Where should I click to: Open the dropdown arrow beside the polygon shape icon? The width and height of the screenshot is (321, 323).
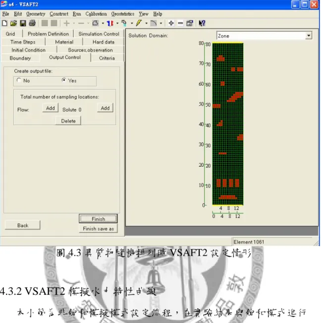click(x=103, y=23)
